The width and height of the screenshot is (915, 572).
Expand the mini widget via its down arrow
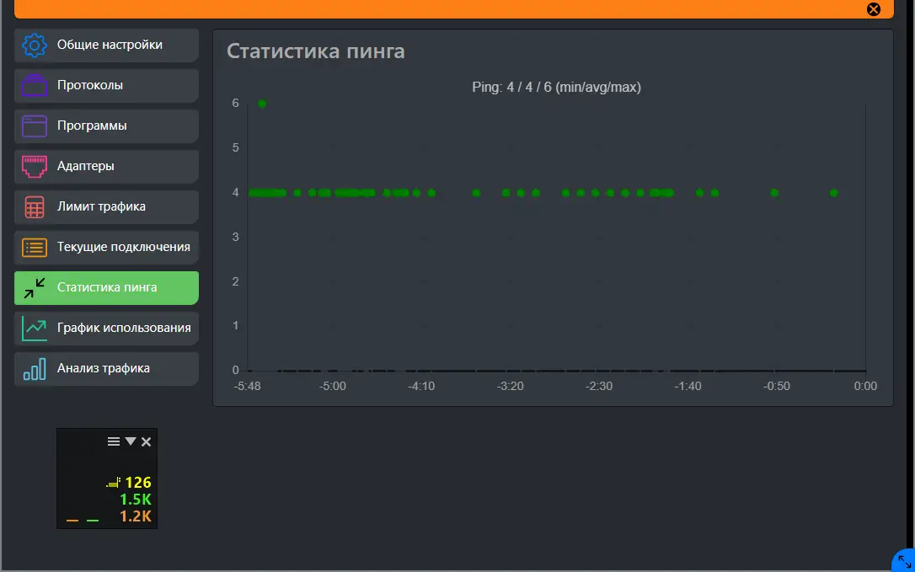131,441
